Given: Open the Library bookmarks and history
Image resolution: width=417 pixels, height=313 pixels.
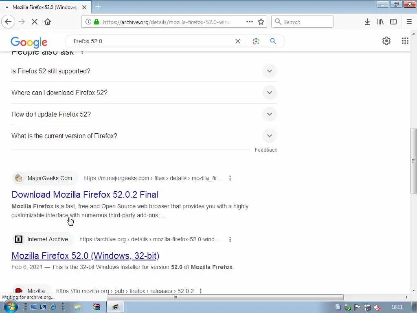Looking at the screenshot, I should point(380,22).
